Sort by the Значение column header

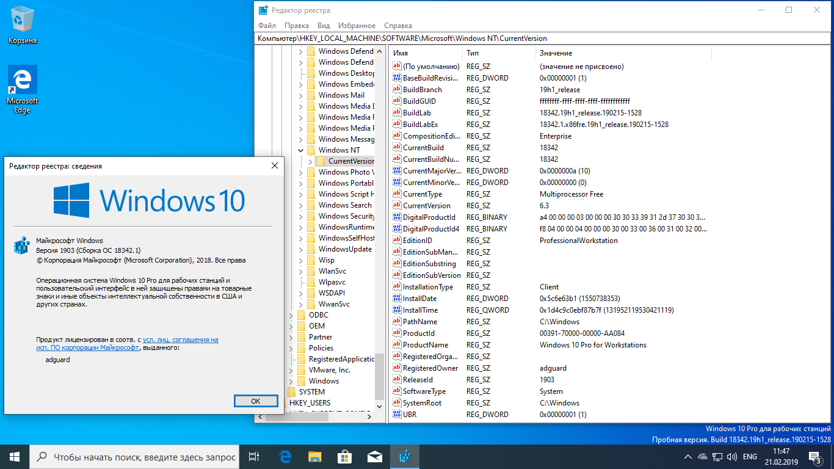pos(623,53)
